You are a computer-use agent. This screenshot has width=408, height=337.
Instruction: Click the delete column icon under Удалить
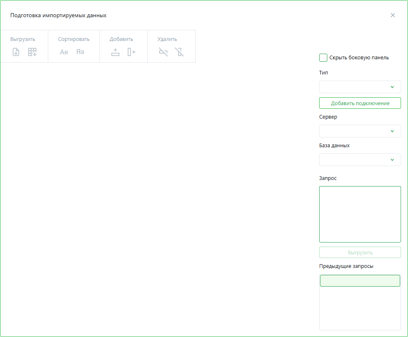point(179,52)
